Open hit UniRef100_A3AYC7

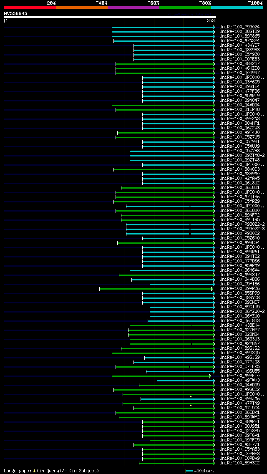tap(239, 45)
